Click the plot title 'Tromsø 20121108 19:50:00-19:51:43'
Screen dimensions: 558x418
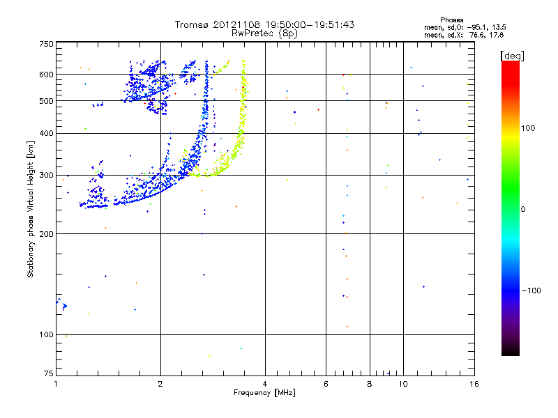click(x=264, y=24)
